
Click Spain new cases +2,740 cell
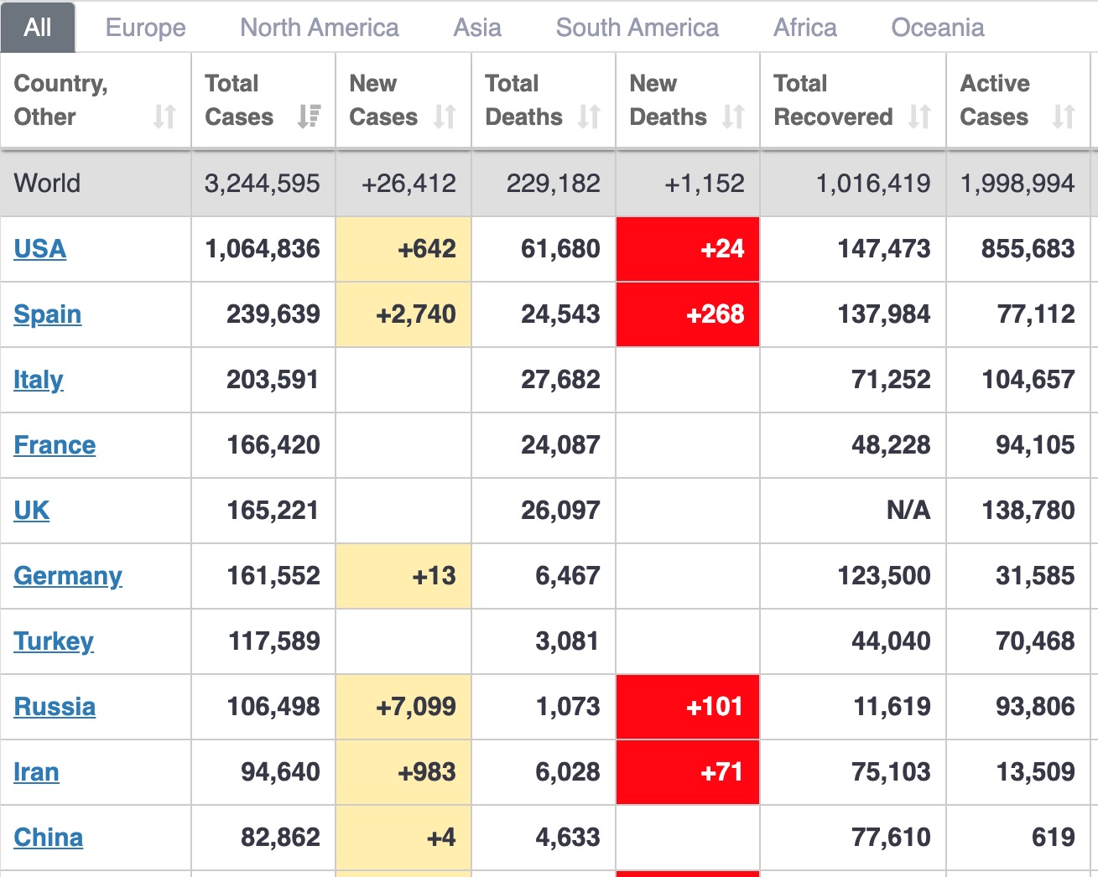tap(403, 314)
